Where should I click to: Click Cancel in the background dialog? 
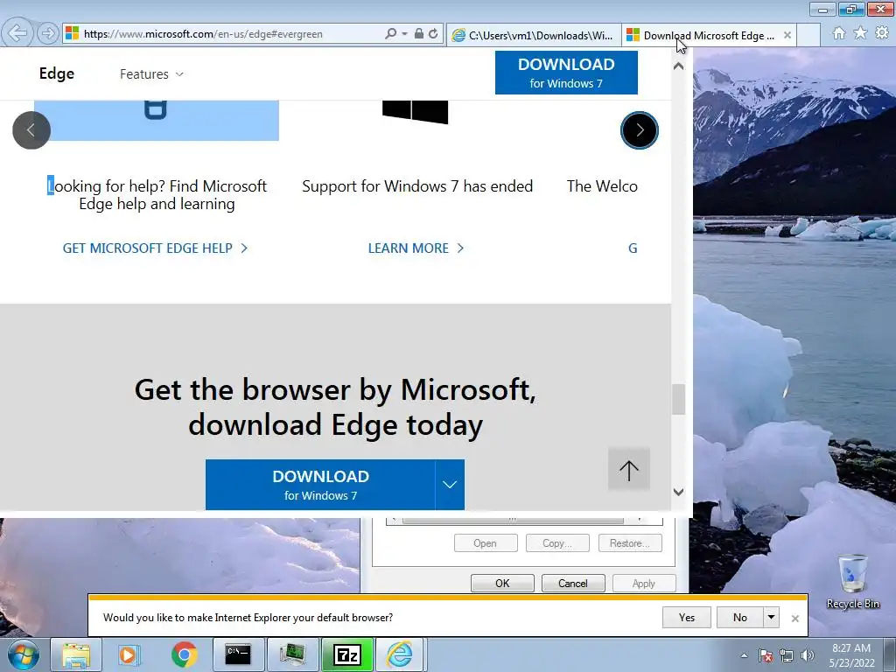[572, 583]
